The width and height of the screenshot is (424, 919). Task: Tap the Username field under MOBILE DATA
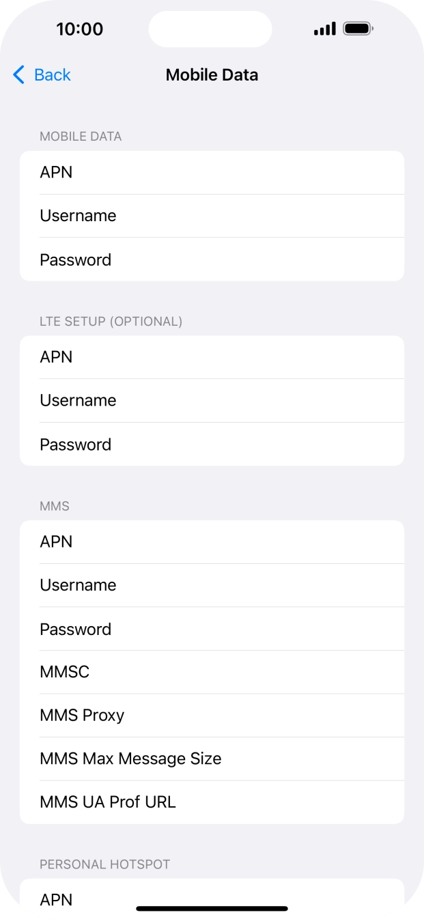coord(212,216)
